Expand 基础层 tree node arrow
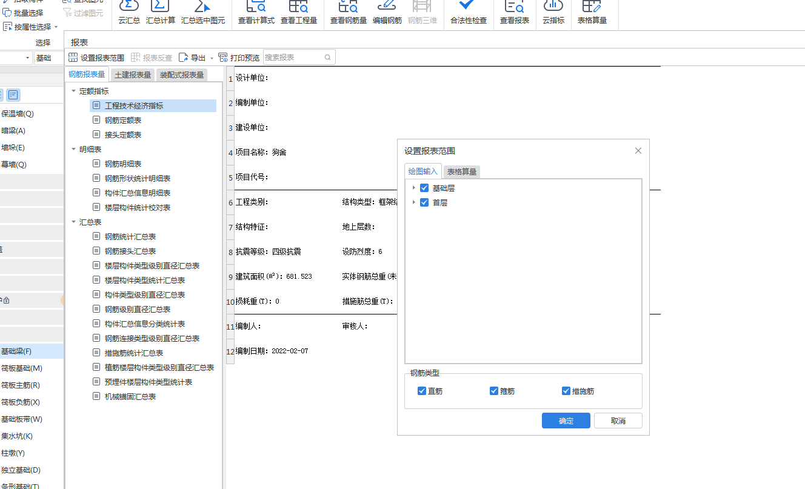The image size is (805, 489). 413,188
